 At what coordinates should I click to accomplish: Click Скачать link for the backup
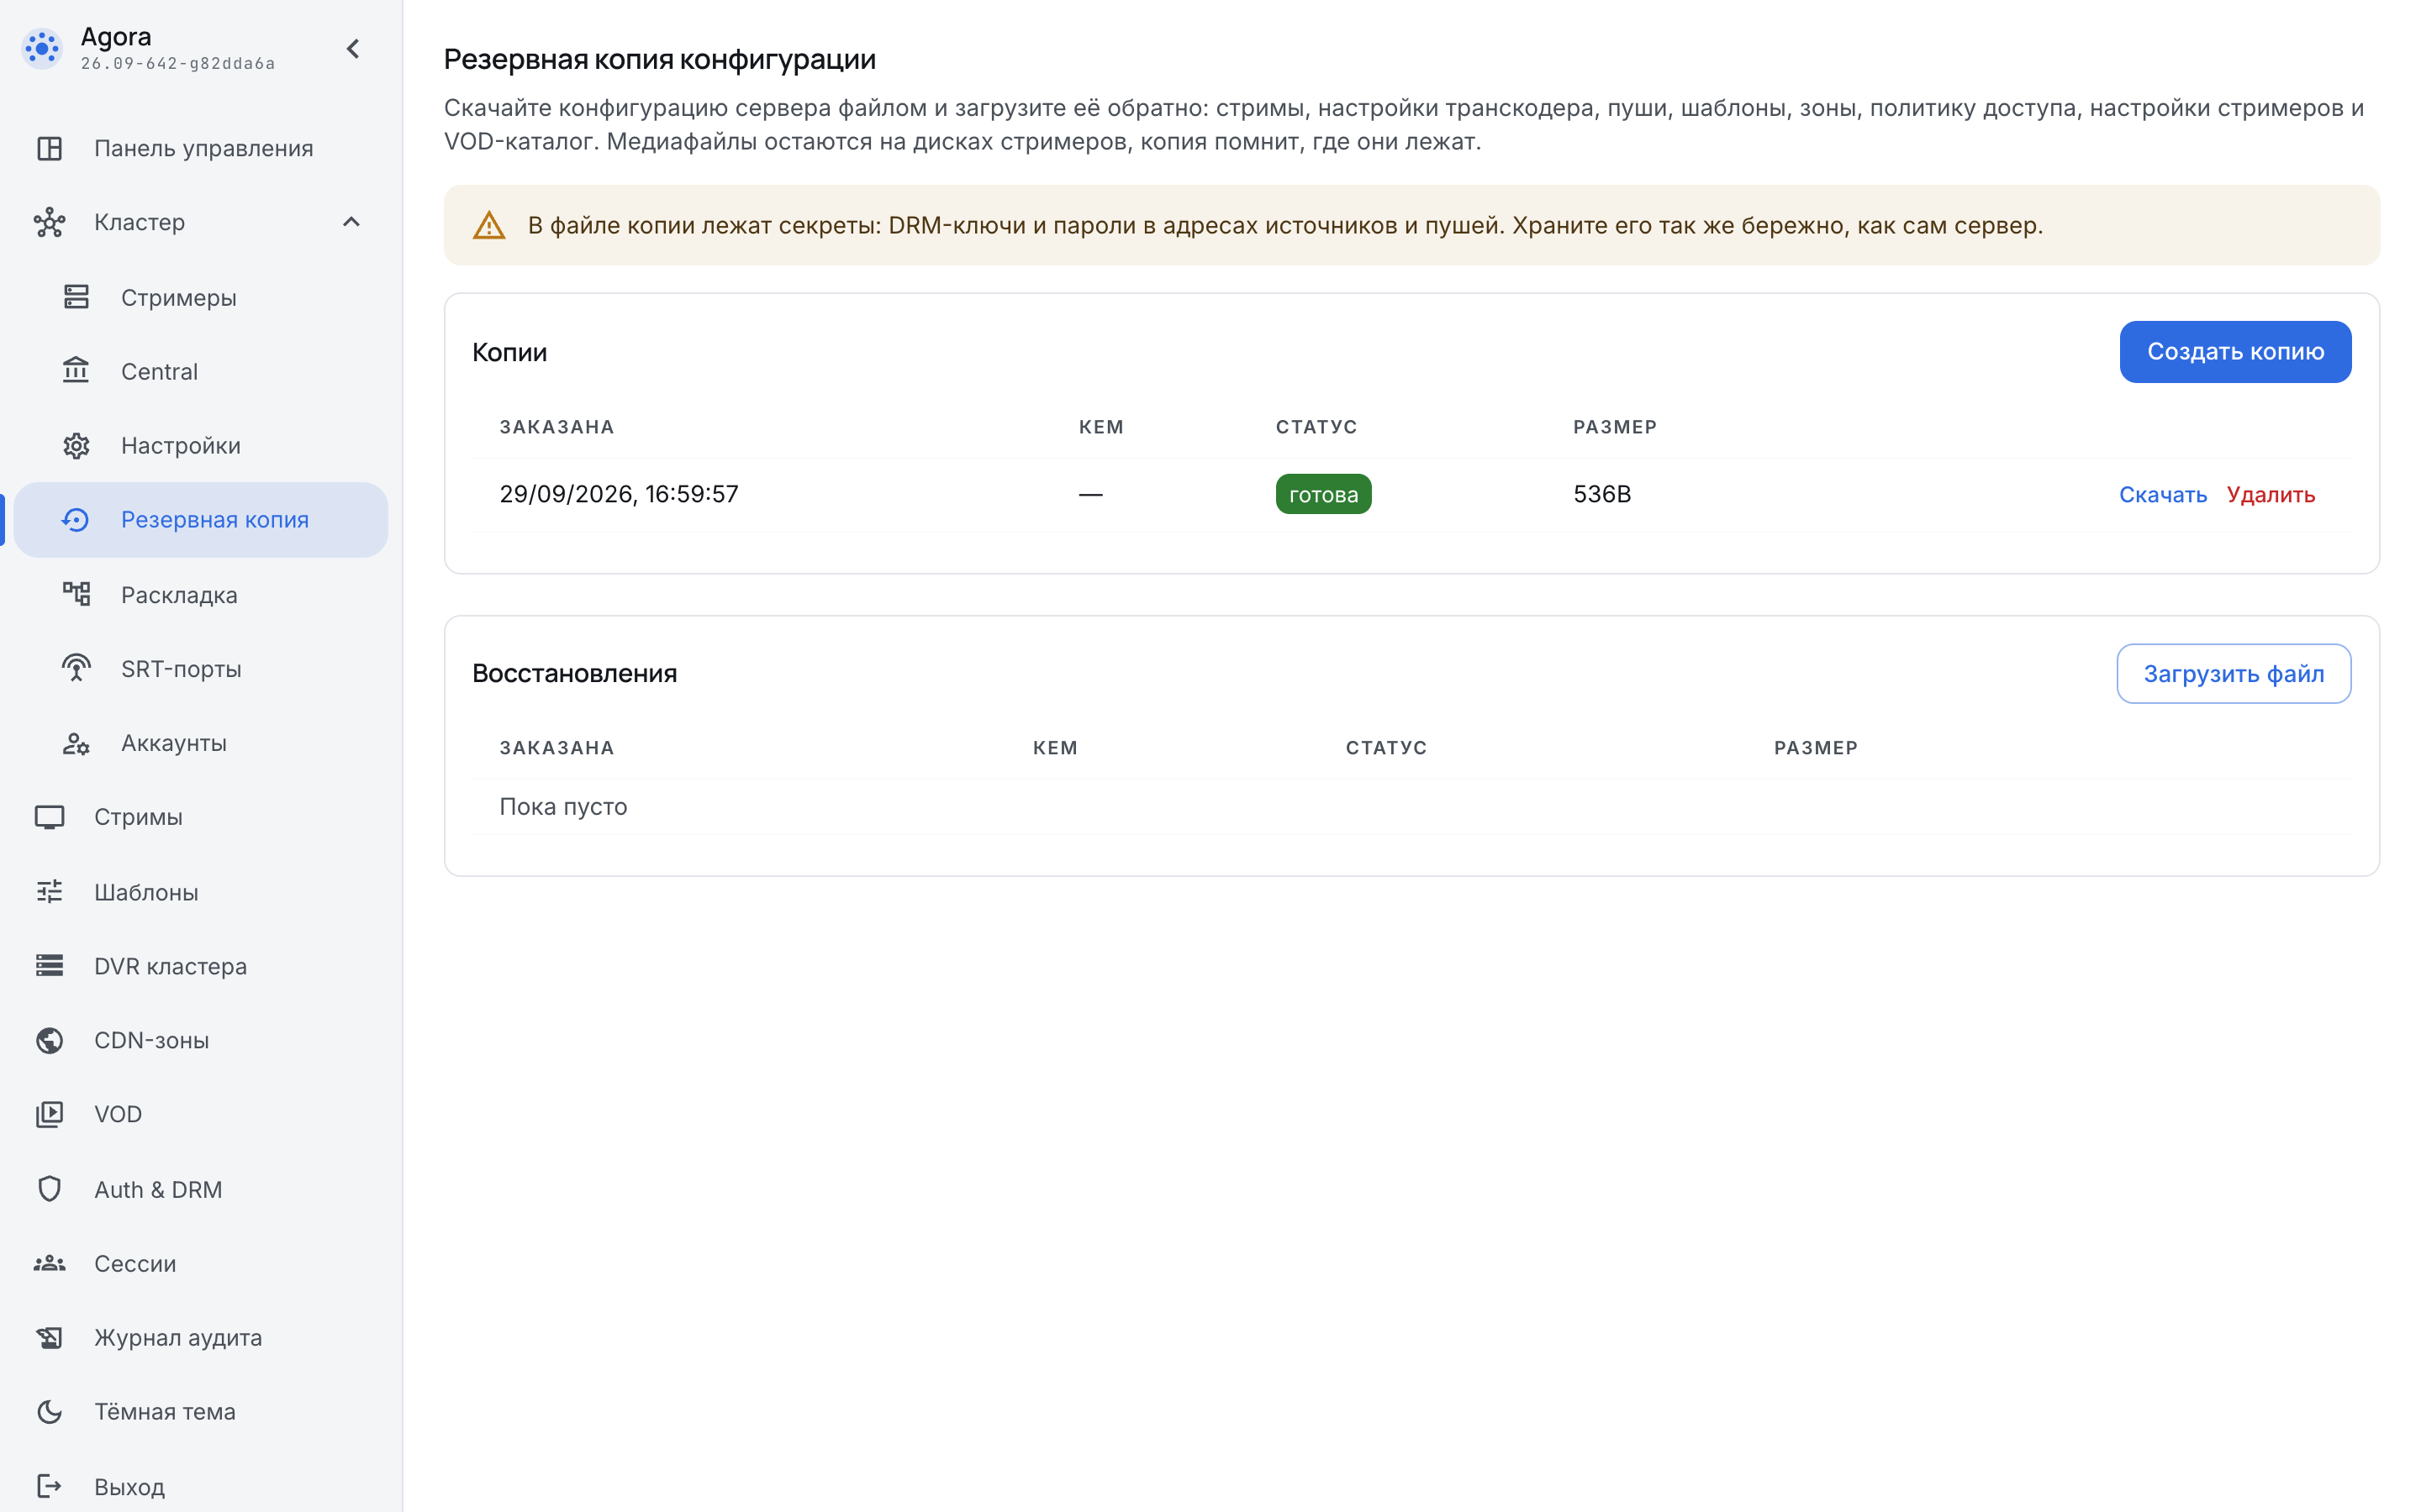tap(2162, 494)
